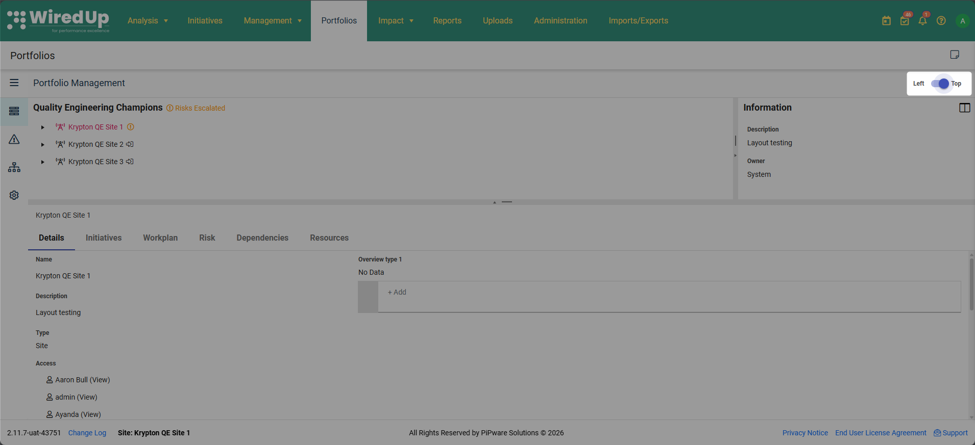Click the Risks Escalated status label
Viewport: 975px width, 445px height.
200,108
